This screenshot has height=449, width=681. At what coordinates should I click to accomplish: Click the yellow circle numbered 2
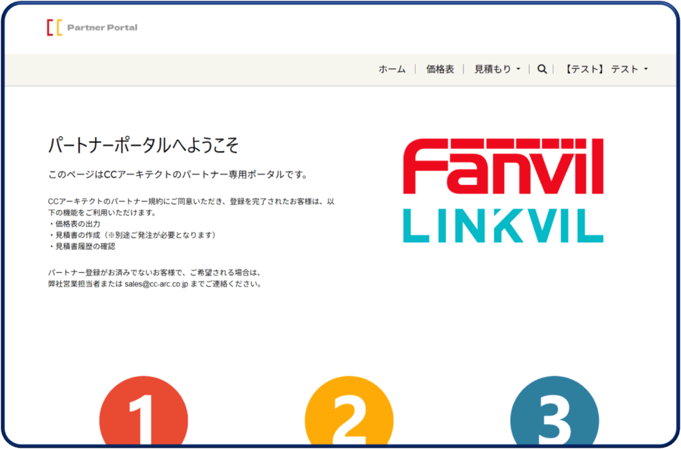(349, 410)
